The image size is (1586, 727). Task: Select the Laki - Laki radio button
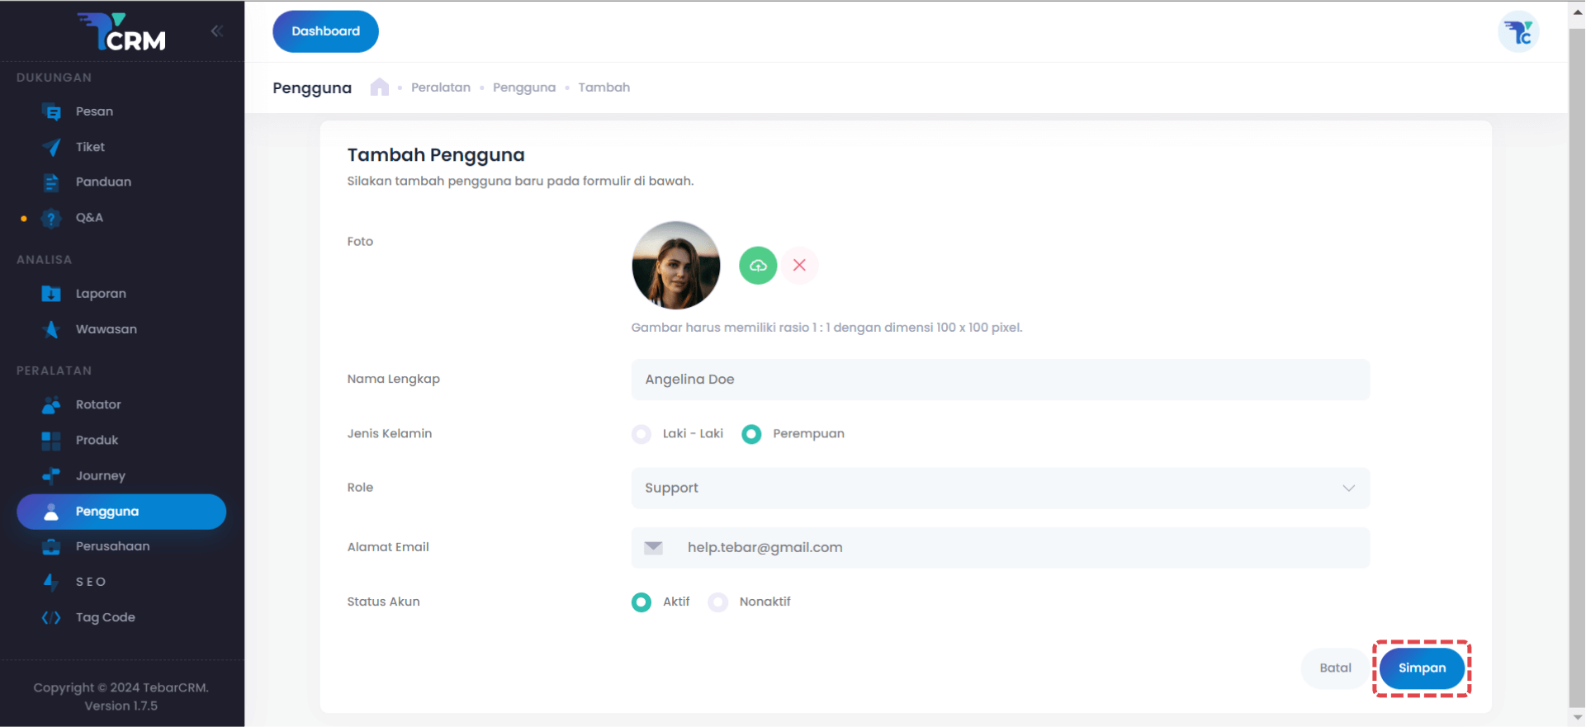click(x=642, y=434)
